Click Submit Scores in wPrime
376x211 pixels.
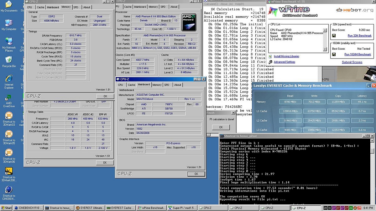coord(352,62)
